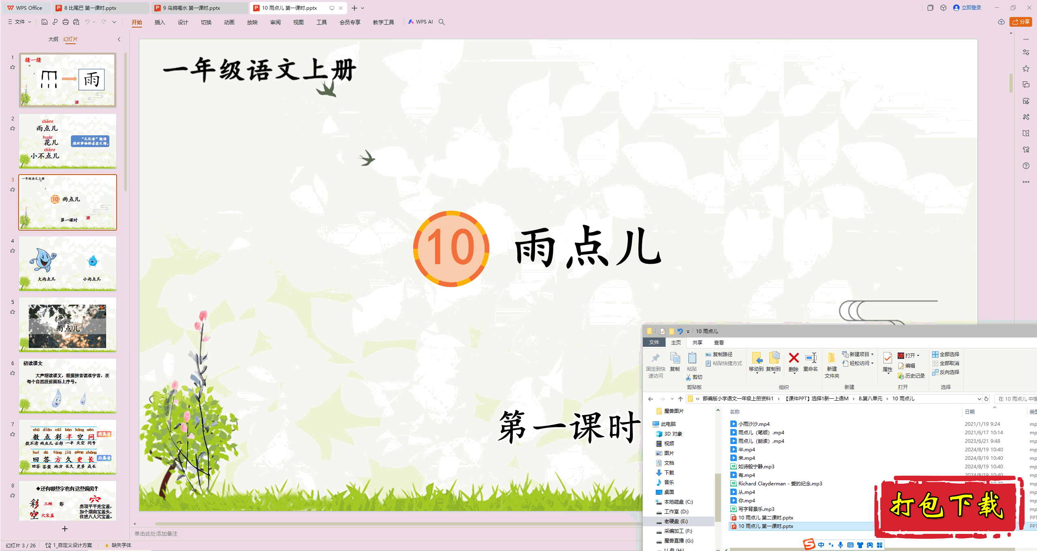The image size is (1037, 551).
Task: Click the 立即登录 login link
Action: click(967, 8)
